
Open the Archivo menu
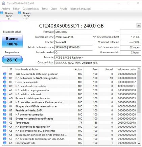6,9
